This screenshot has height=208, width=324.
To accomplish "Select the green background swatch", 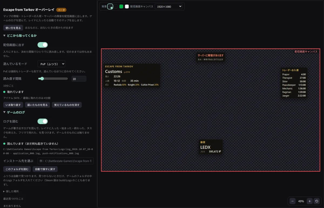I will click(121, 6).
